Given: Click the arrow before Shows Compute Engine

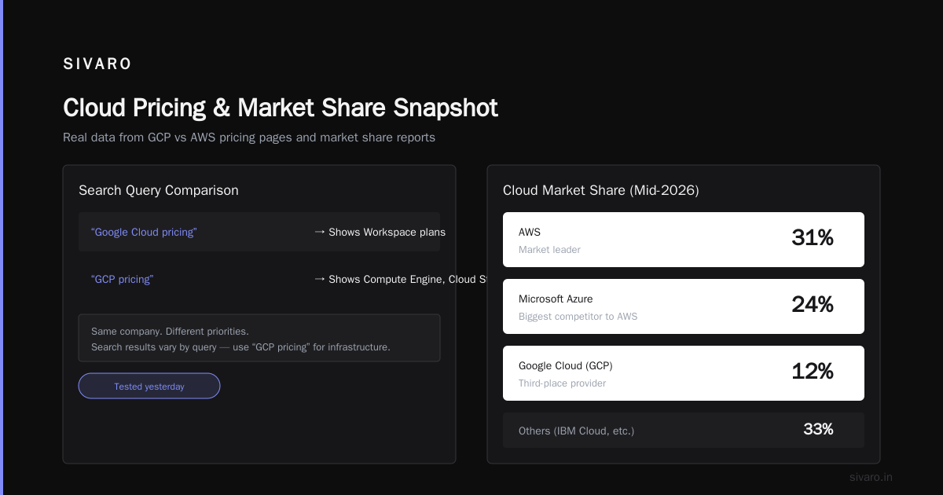Looking at the screenshot, I should (x=320, y=279).
